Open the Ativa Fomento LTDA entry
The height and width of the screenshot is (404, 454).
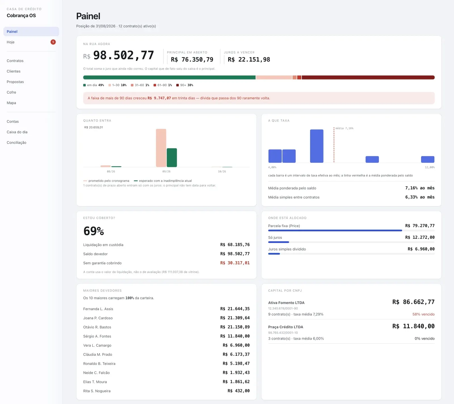click(351, 308)
